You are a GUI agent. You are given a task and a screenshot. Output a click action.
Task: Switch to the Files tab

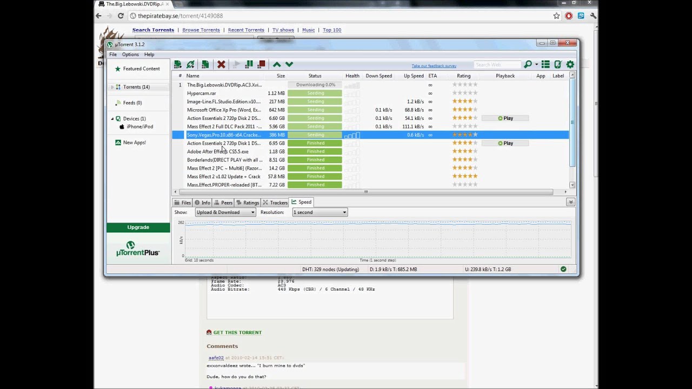pyautogui.click(x=182, y=203)
